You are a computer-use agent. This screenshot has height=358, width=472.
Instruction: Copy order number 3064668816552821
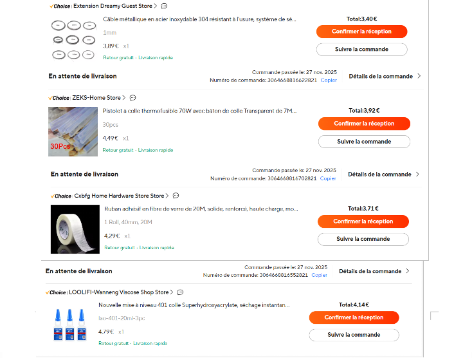(319, 275)
